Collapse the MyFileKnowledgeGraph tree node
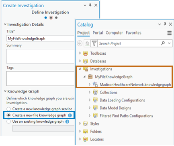Screen dimensions: 174x146 84,77
